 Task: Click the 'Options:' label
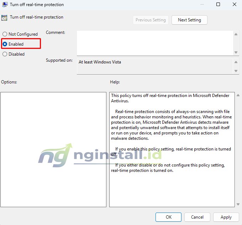click(x=9, y=82)
